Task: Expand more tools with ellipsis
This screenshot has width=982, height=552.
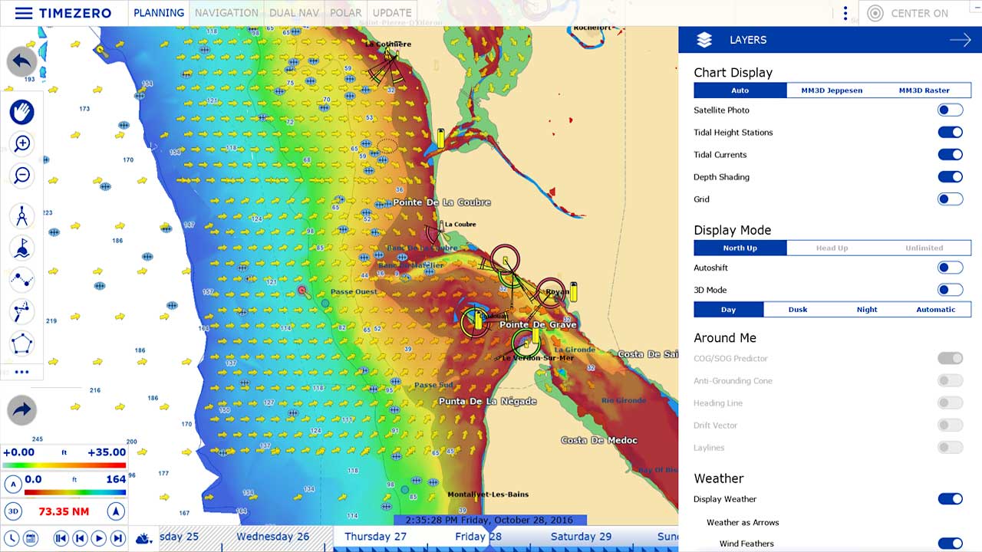Action: point(22,372)
